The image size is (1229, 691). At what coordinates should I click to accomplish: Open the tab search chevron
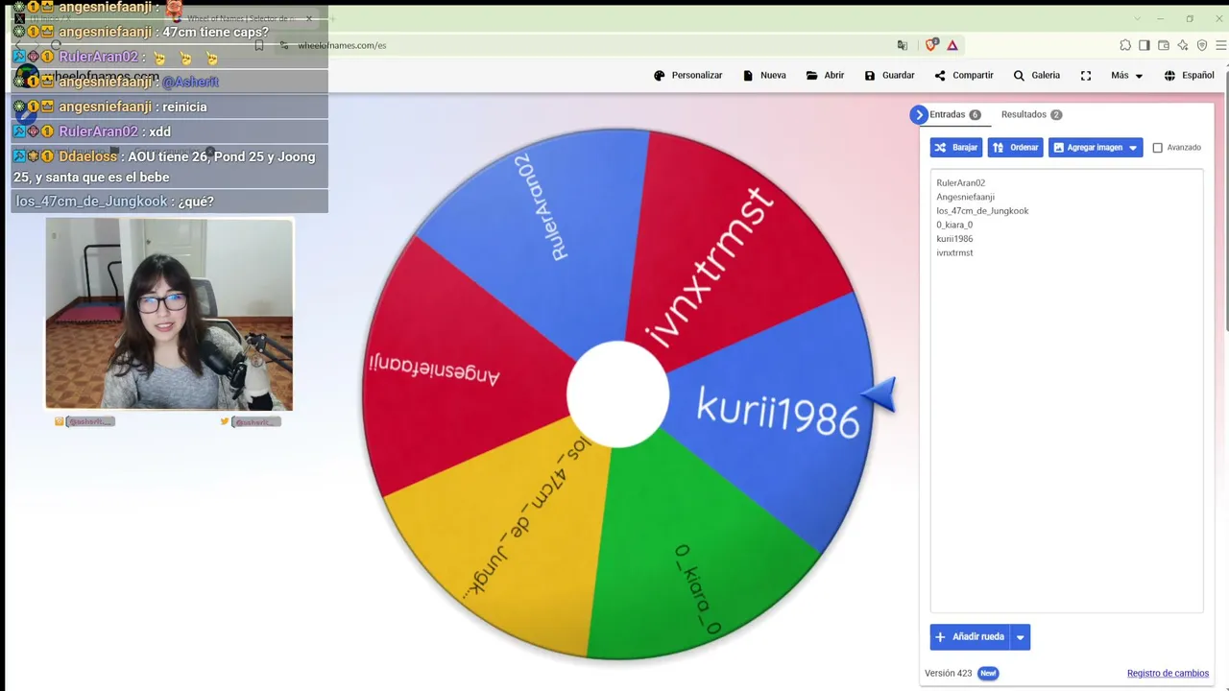tap(1138, 18)
